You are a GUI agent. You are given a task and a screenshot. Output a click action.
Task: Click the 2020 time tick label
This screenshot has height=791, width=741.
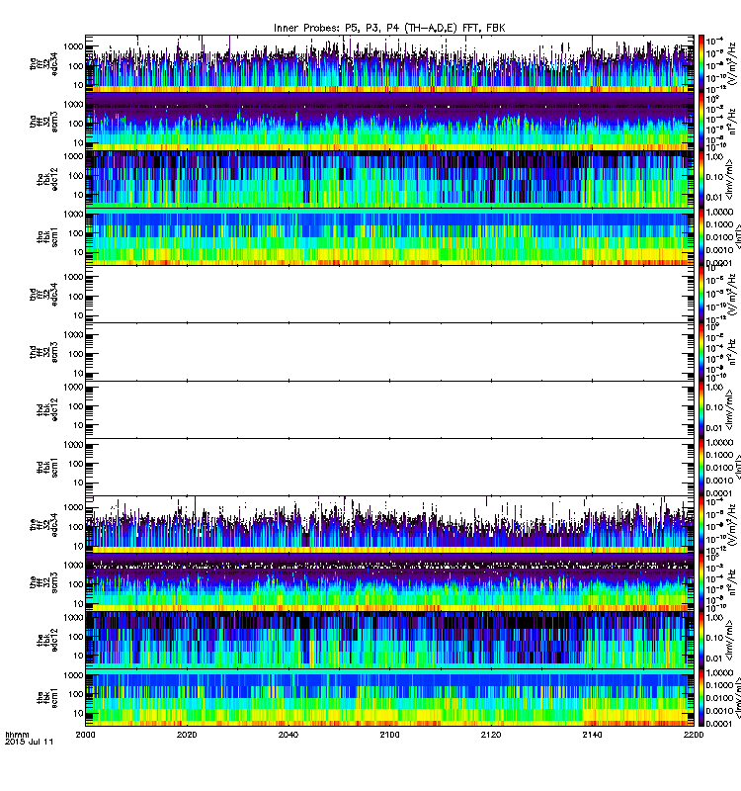187,735
